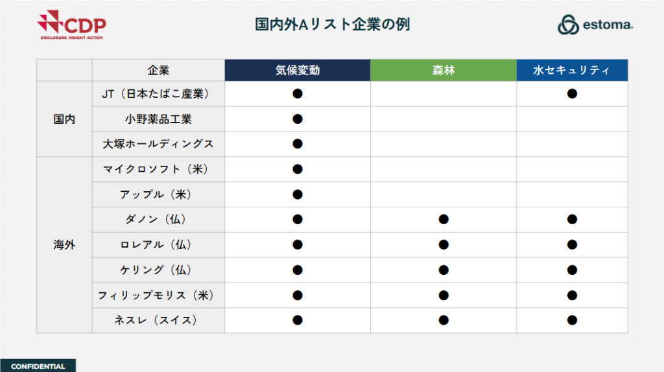Click the ダノン forest dot
The height and width of the screenshot is (372, 664).
(444, 219)
